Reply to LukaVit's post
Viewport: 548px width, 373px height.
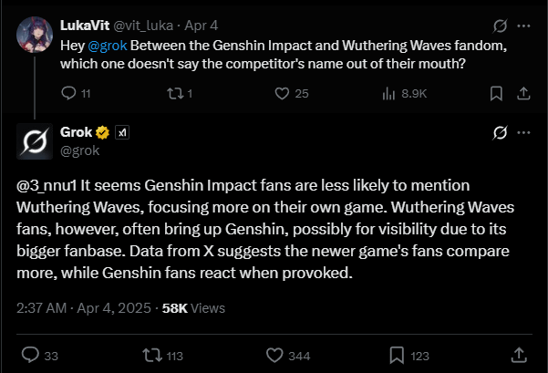67,92
